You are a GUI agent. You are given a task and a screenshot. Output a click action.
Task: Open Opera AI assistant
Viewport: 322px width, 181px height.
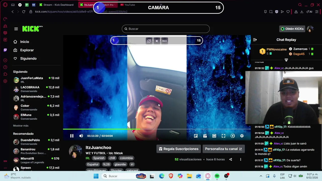coord(309,12)
